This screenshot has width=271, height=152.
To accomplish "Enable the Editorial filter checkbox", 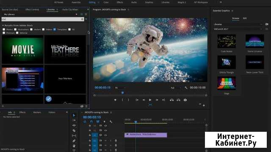I will pos(17,33).
